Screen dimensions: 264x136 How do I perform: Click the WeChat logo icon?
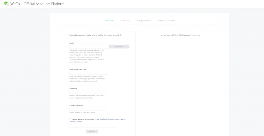coord(6,4)
